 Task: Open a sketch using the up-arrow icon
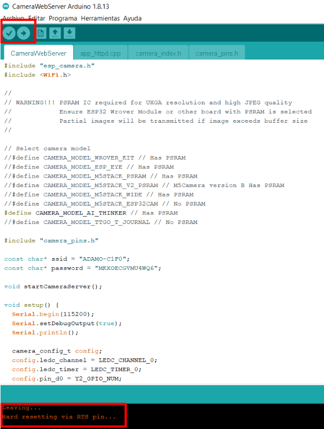55,33
